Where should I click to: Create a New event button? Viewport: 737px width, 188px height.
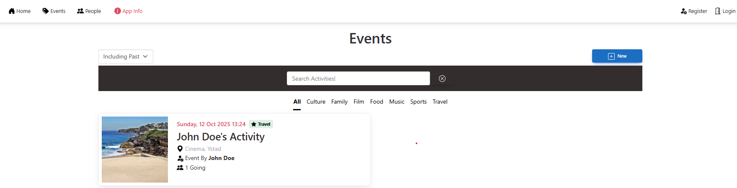[617, 56]
